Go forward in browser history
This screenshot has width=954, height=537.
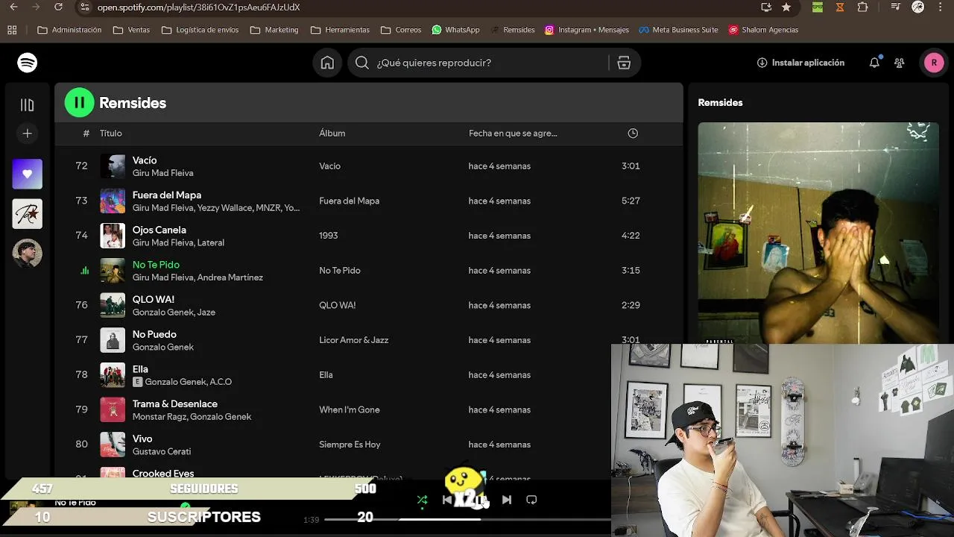(35, 7)
